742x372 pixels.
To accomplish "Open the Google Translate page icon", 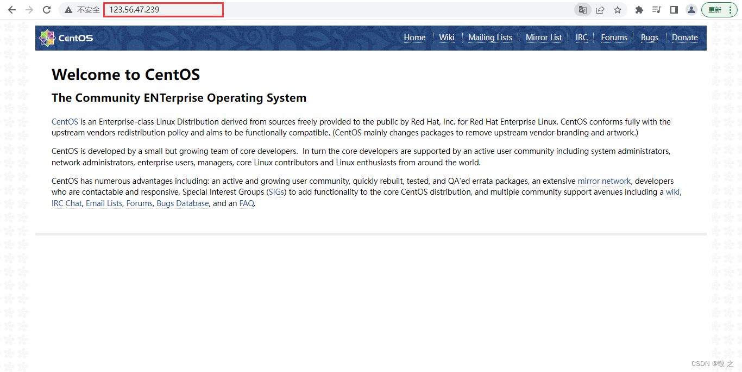I will 582,10.
